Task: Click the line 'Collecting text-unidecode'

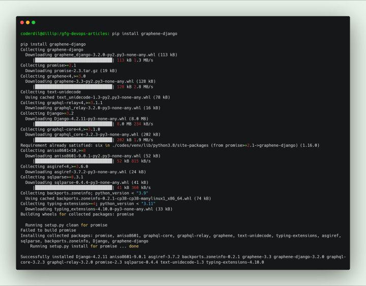Action: pyautogui.click(x=51, y=92)
